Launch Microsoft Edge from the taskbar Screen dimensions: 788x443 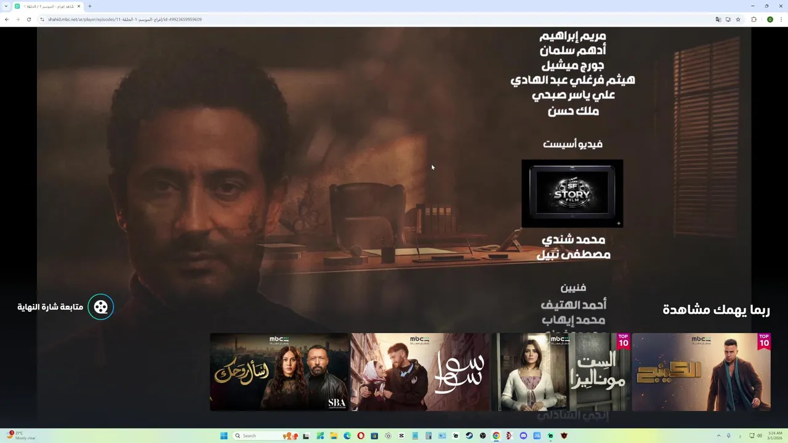[347, 436]
